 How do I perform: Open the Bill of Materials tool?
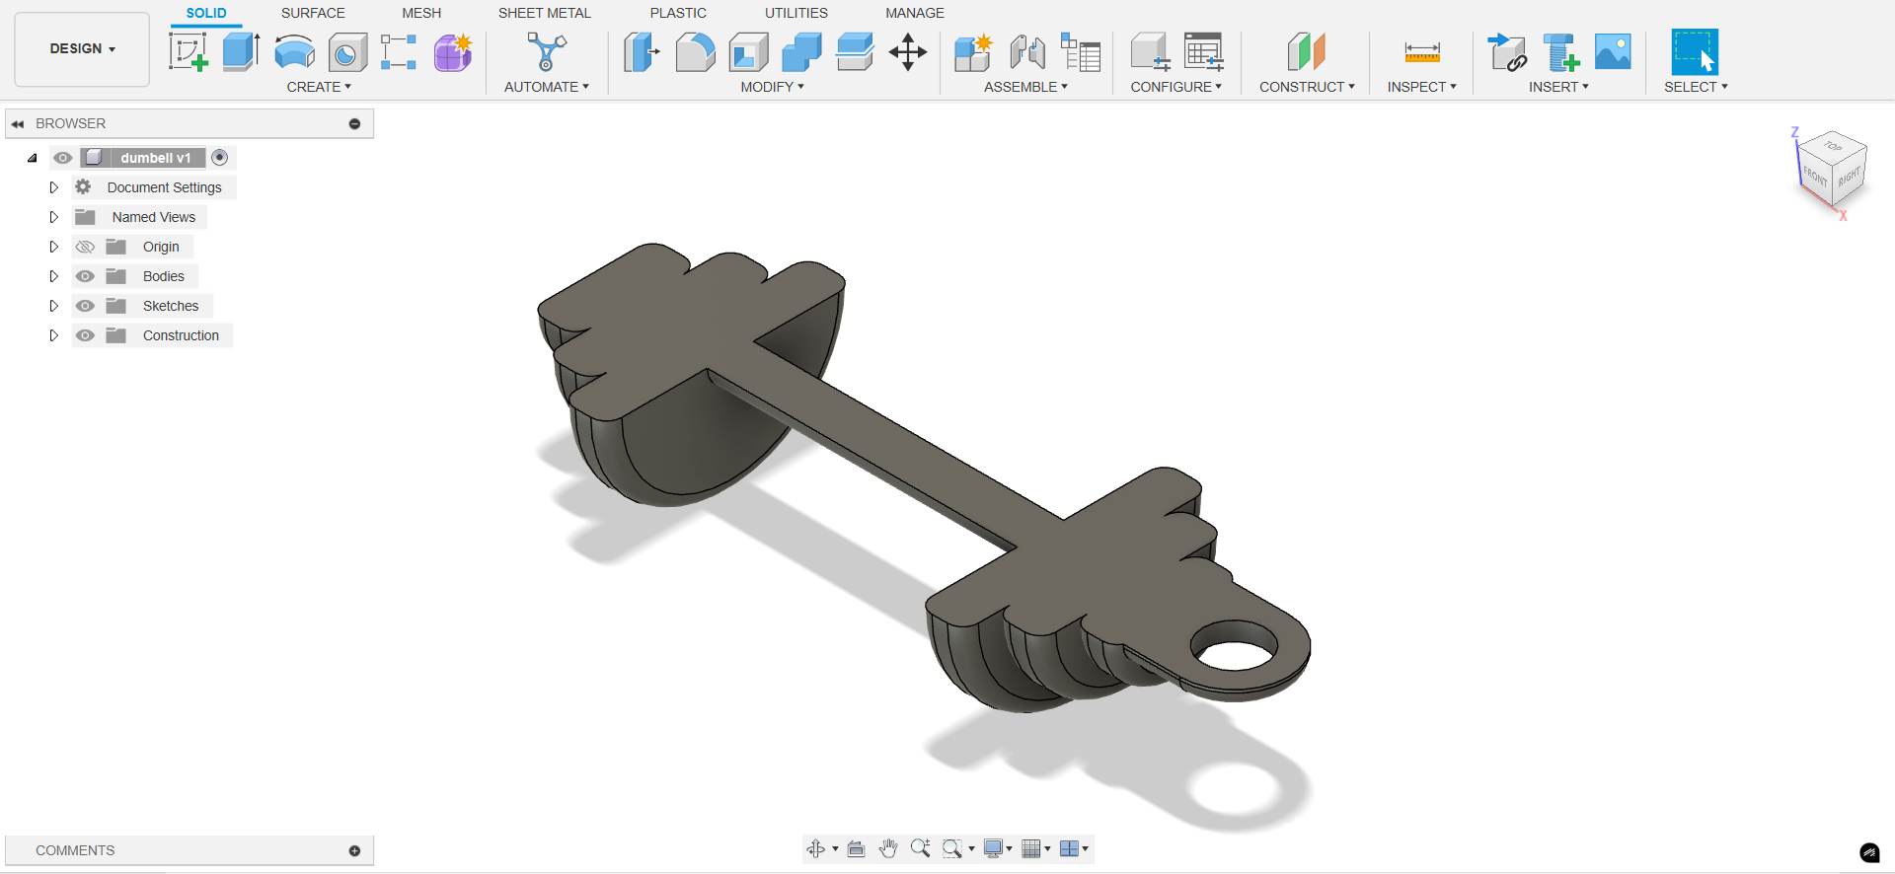(1081, 52)
